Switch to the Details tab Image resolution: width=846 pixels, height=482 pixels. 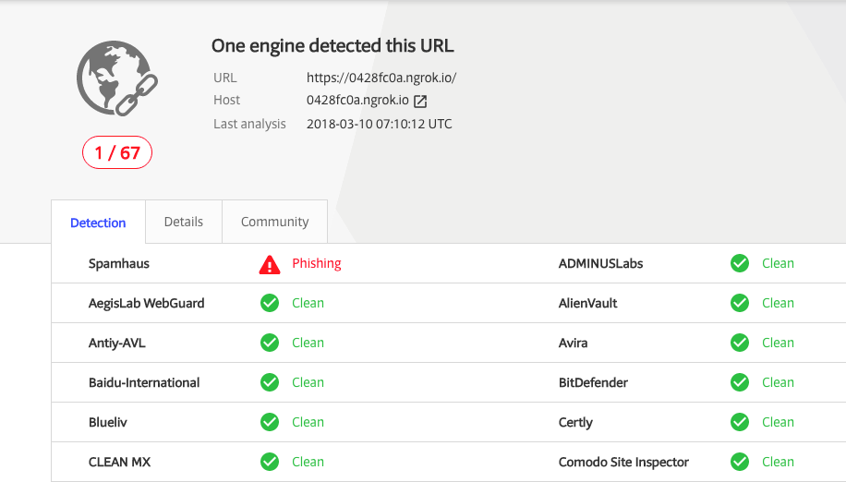click(x=184, y=222)
